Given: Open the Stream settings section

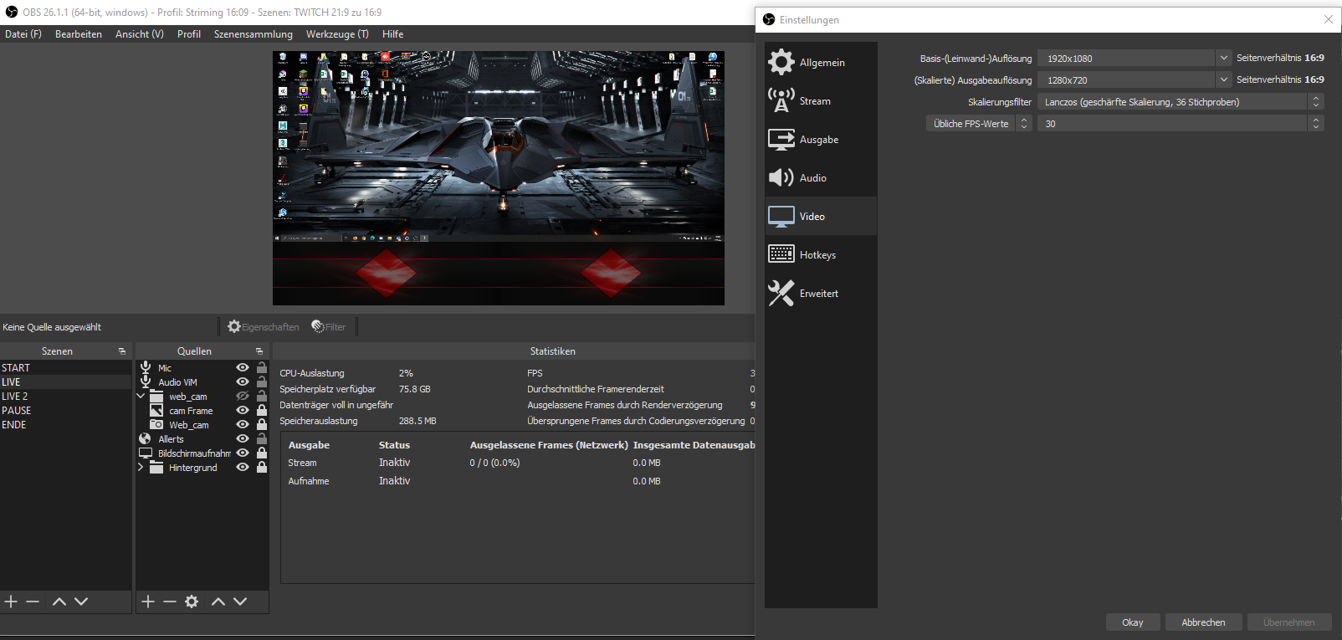Looking at the screenshot, I should point(814,101).
